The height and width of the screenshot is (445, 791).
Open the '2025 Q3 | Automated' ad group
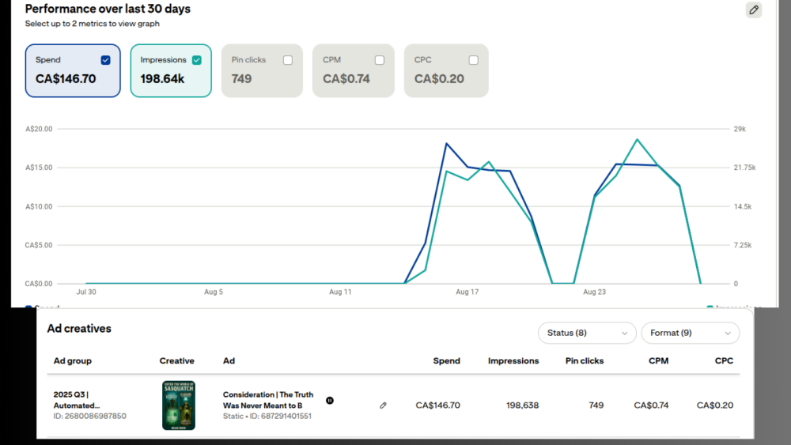pos(77,400)
